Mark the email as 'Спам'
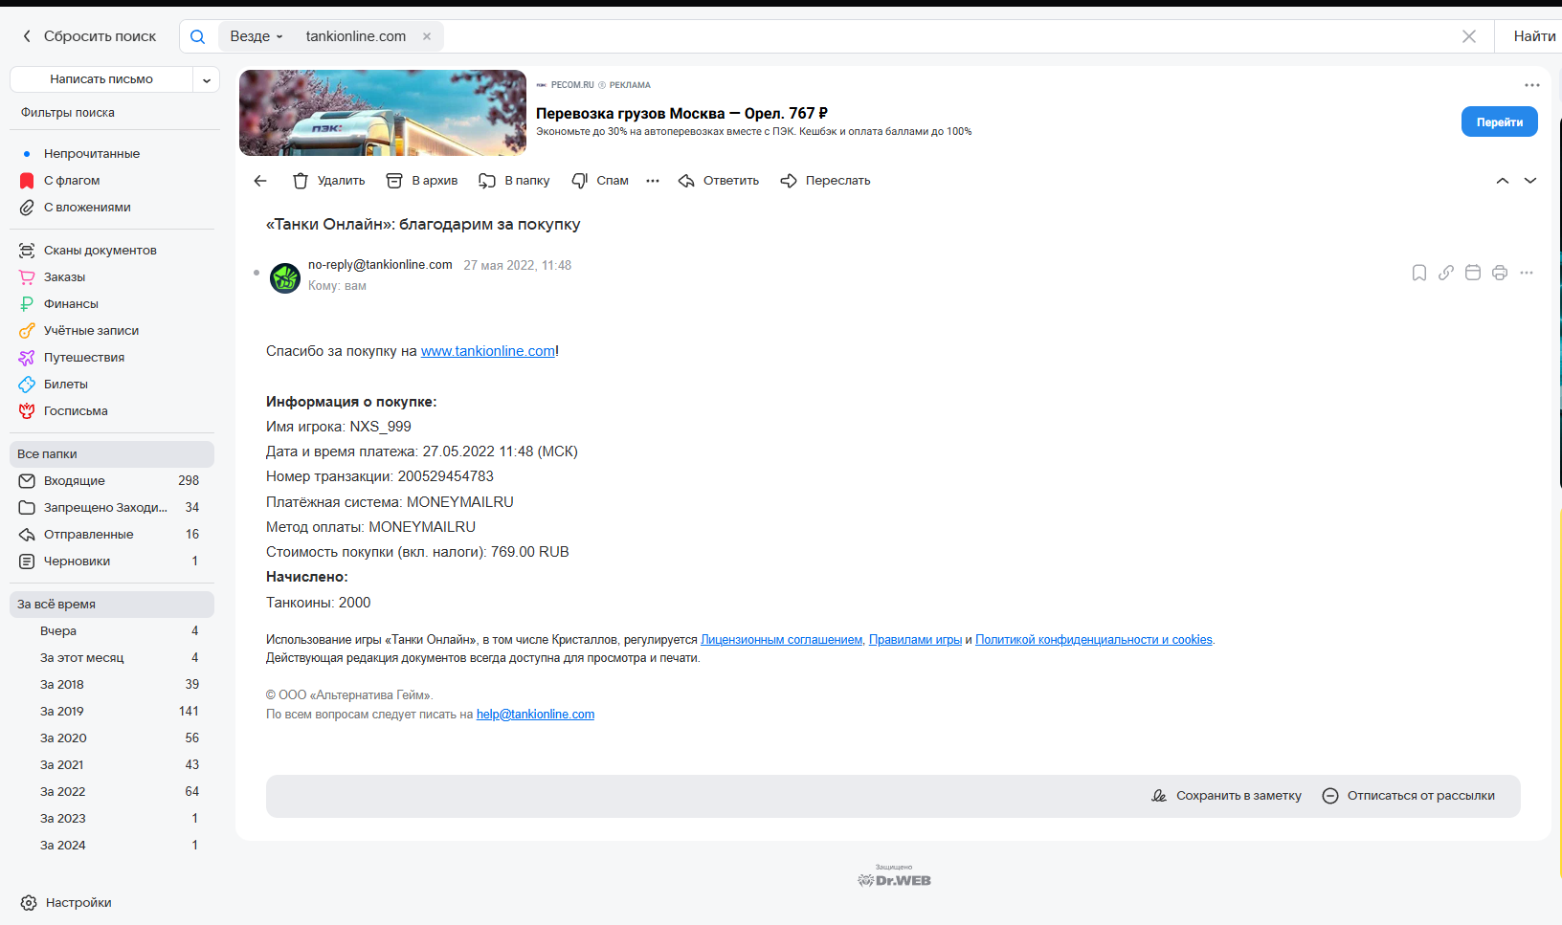The width and height of the screenshot is (1562, 925). (x=600, y=181)
